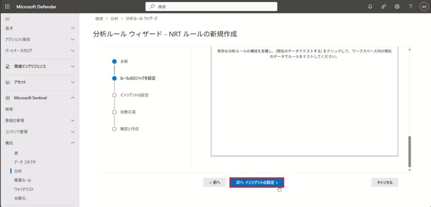Click the キャンセル button
This screenshot has width=431, height=207.
point(385,183)
